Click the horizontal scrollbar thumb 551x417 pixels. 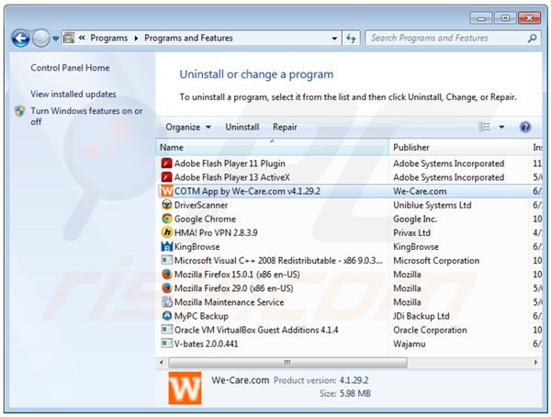287,362
